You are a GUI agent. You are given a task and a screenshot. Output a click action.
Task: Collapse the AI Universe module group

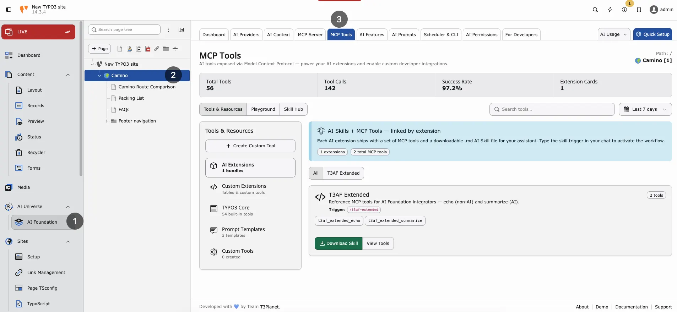(68, 207)
